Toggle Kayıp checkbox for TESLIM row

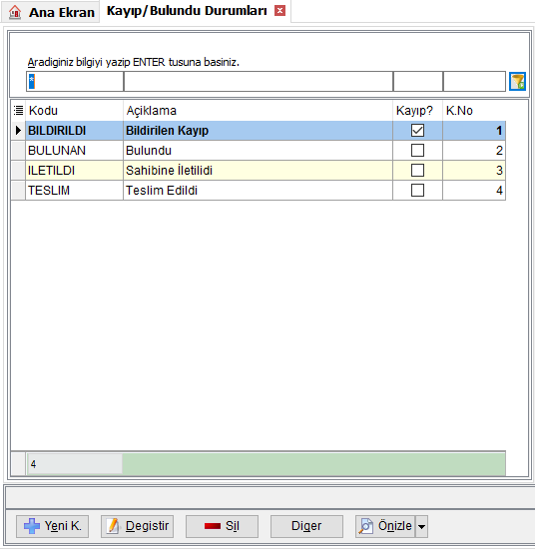pos(417,190)
